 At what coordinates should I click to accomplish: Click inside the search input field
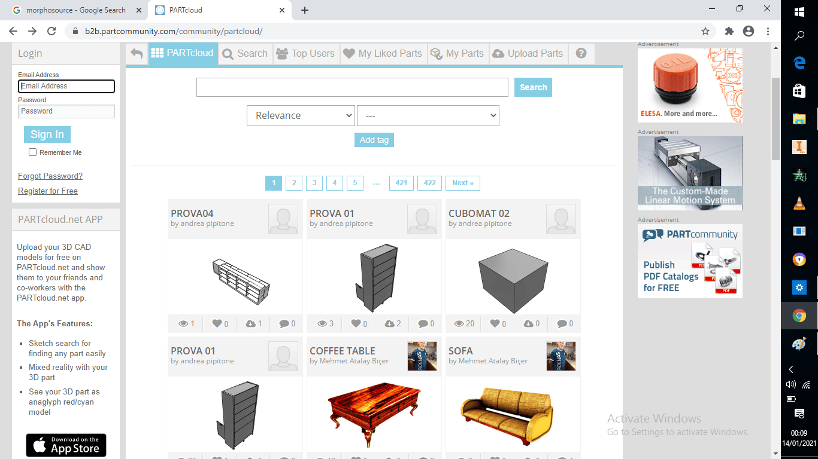(x=352, y=87)
